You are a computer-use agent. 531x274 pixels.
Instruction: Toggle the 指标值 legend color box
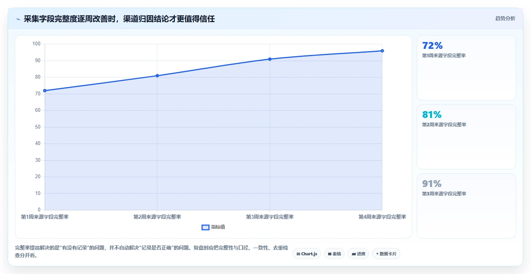click(206, 227)
